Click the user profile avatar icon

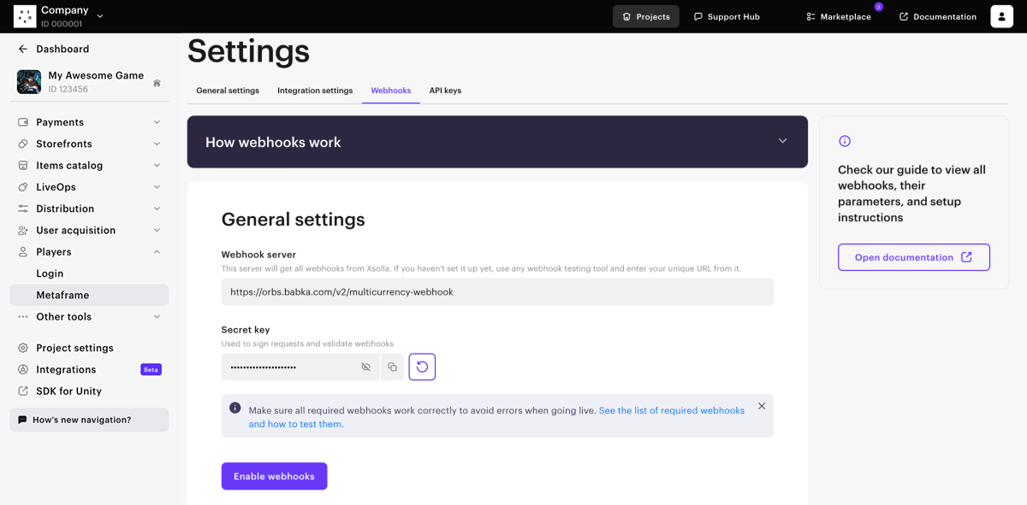tap(1001, 16)
